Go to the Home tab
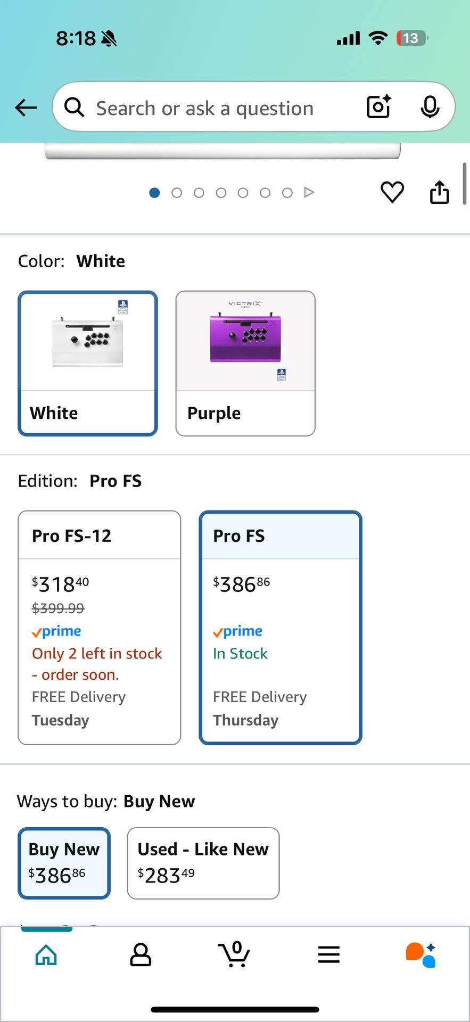This screenshot has height=1022, width=470. (x=46, y=954)
